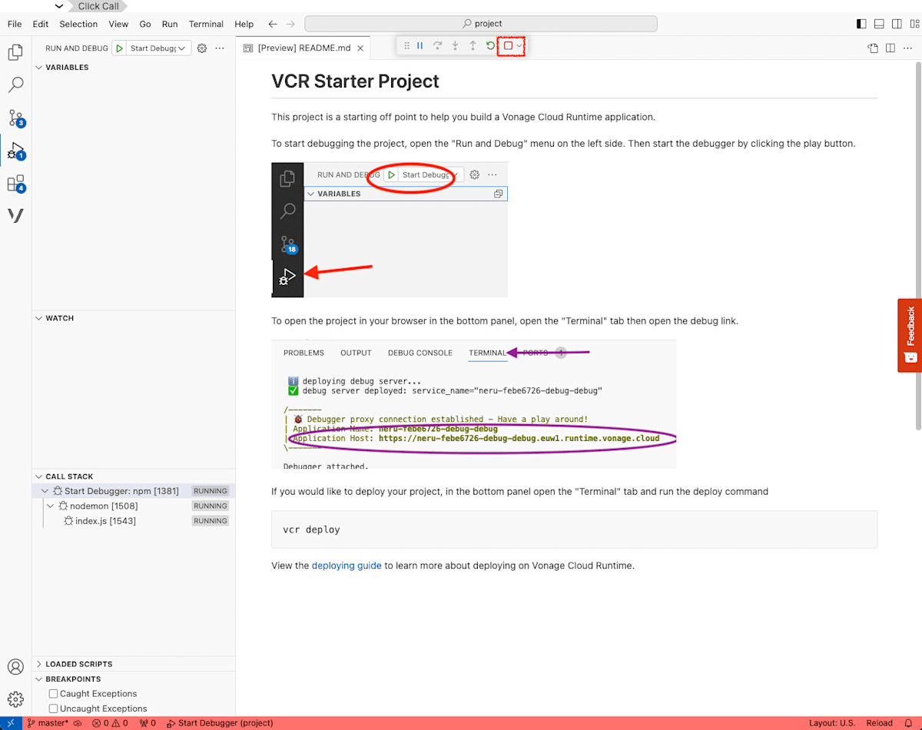This screenshot has width=922, height=730.
Task: Split the editor to the right
Action: [x=890, y=48]
